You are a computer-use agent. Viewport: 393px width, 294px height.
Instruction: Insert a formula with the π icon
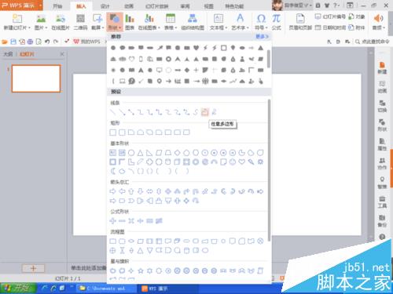[276, 22]
